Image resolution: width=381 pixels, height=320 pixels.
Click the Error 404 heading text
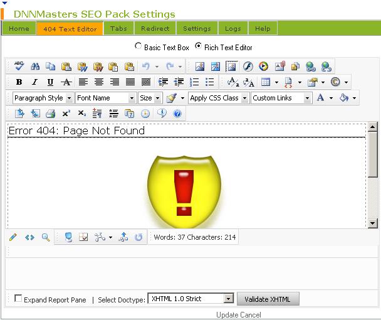76,131
